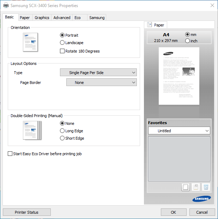Click the Printer Status button
Image resolution: width=218 pixels, height=219 pixels.
point(27,212)
